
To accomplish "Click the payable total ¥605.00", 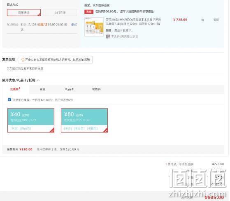I will point(214,197).
